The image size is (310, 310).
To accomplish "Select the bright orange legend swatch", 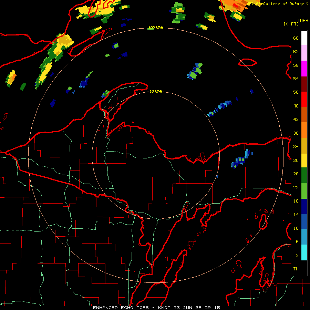I will pyautogui.click(x=304, y=130).
